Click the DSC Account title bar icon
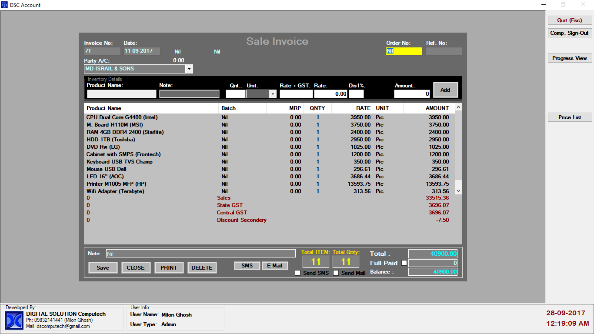The image size is (594, 334). point(4,5)
